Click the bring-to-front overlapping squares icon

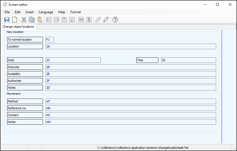(98, 20)
